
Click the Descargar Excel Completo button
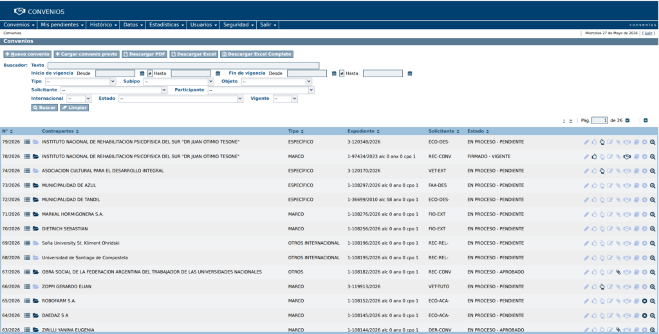pos(256,54)
